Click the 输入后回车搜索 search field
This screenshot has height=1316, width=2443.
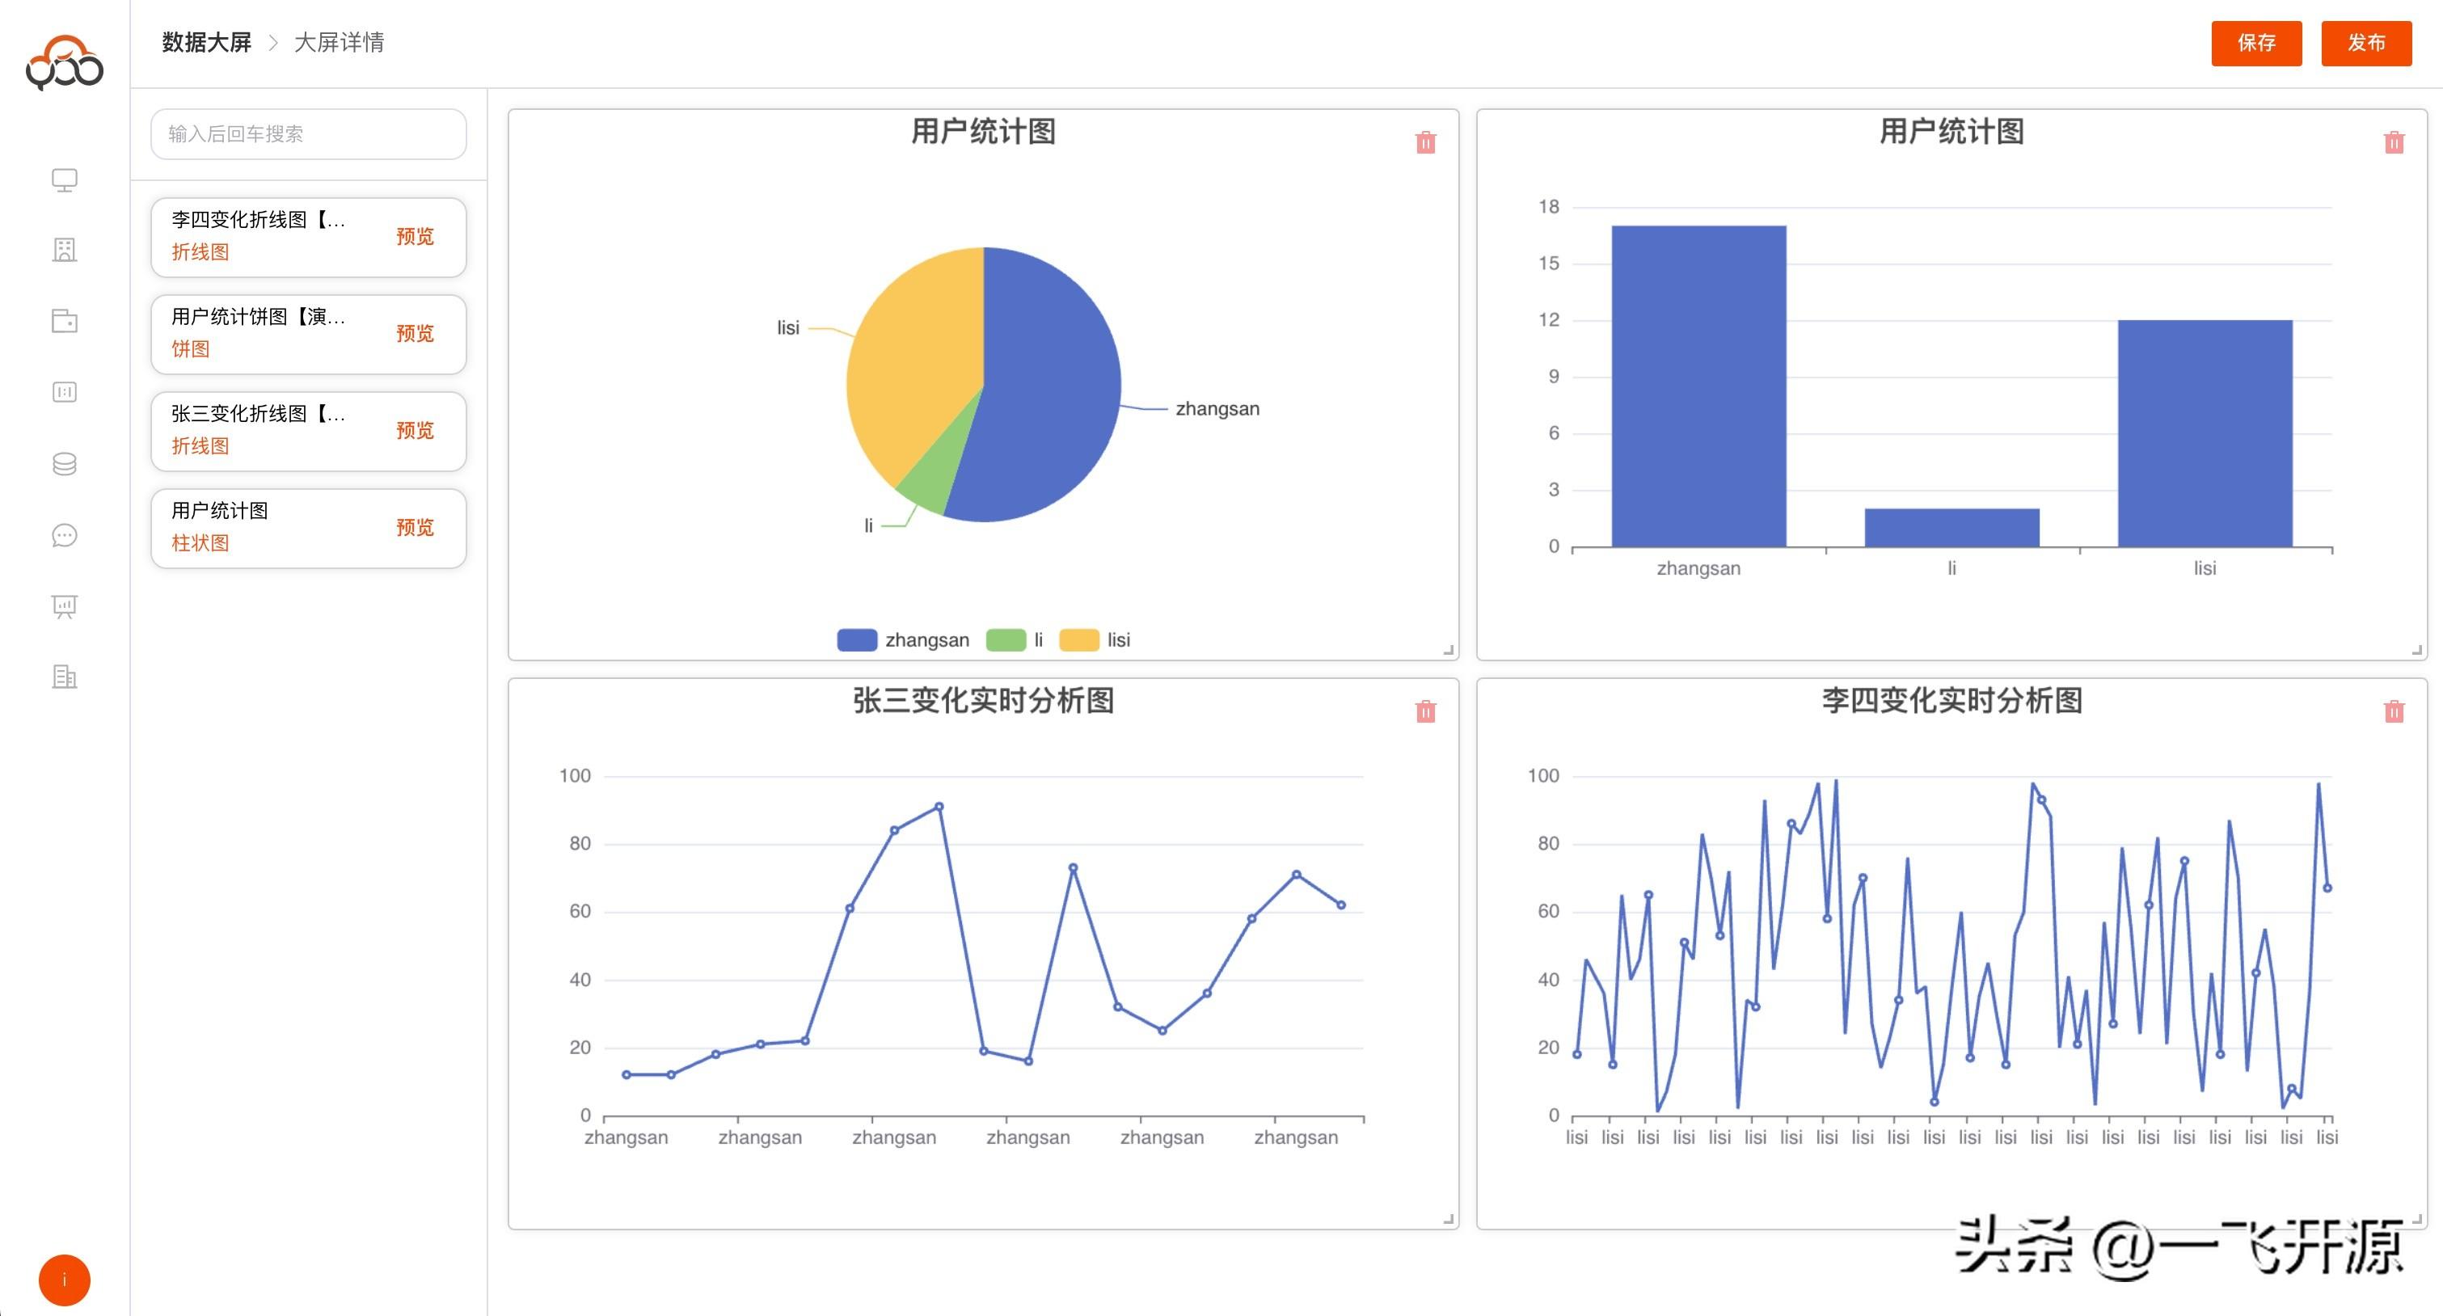click(x=308, y=133)
